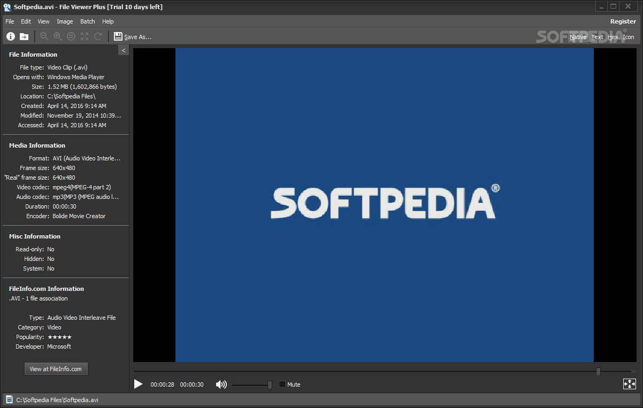
Task: Click the Frame size 640x480 value
Action: 64,168
